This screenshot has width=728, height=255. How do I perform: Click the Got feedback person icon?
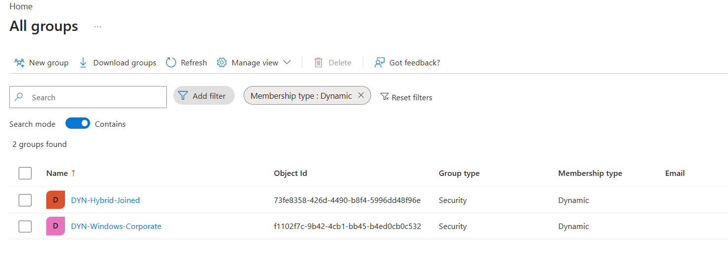pos(379,62)
